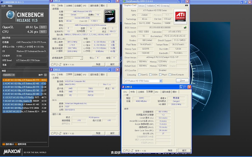This screenshot has width=252, height=157.
Task: Click the Cinebench sphere logo
Action: tap(11, 15)
